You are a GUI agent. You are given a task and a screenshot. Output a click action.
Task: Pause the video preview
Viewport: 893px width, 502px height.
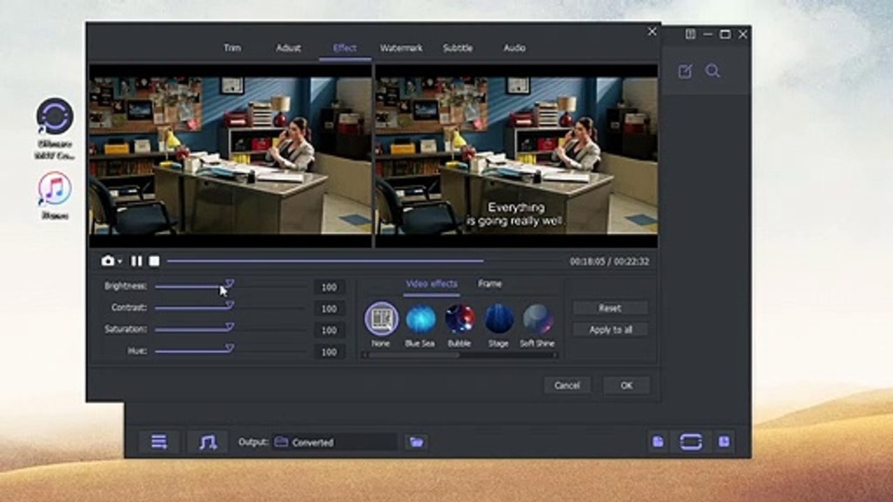click(x=137, y=261)
